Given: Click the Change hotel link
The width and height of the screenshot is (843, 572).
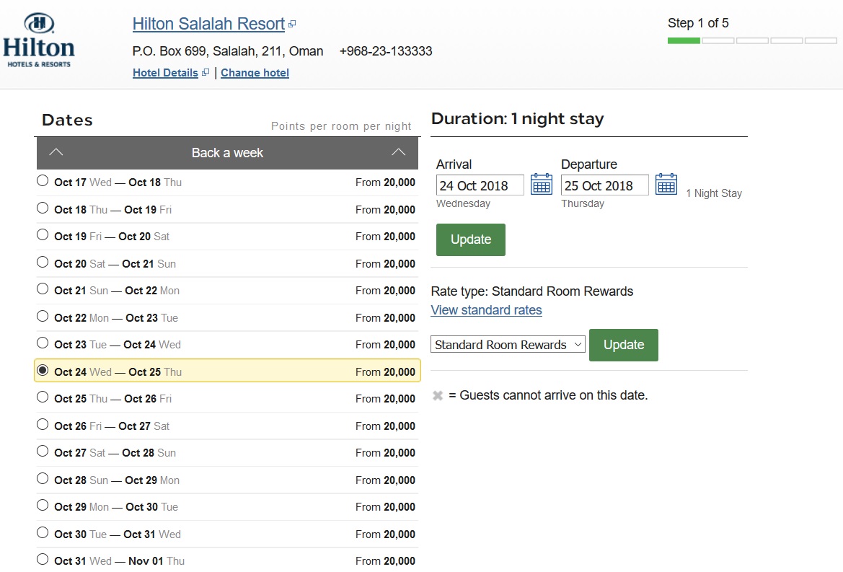Looking at the screenshot, I should coord(255,73).
